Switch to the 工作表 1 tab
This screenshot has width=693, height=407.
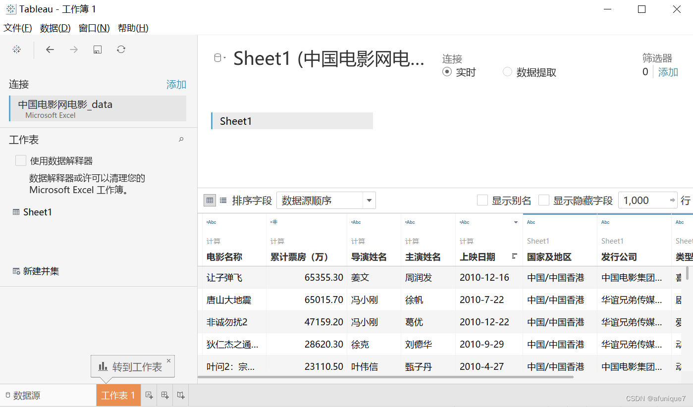118,395
